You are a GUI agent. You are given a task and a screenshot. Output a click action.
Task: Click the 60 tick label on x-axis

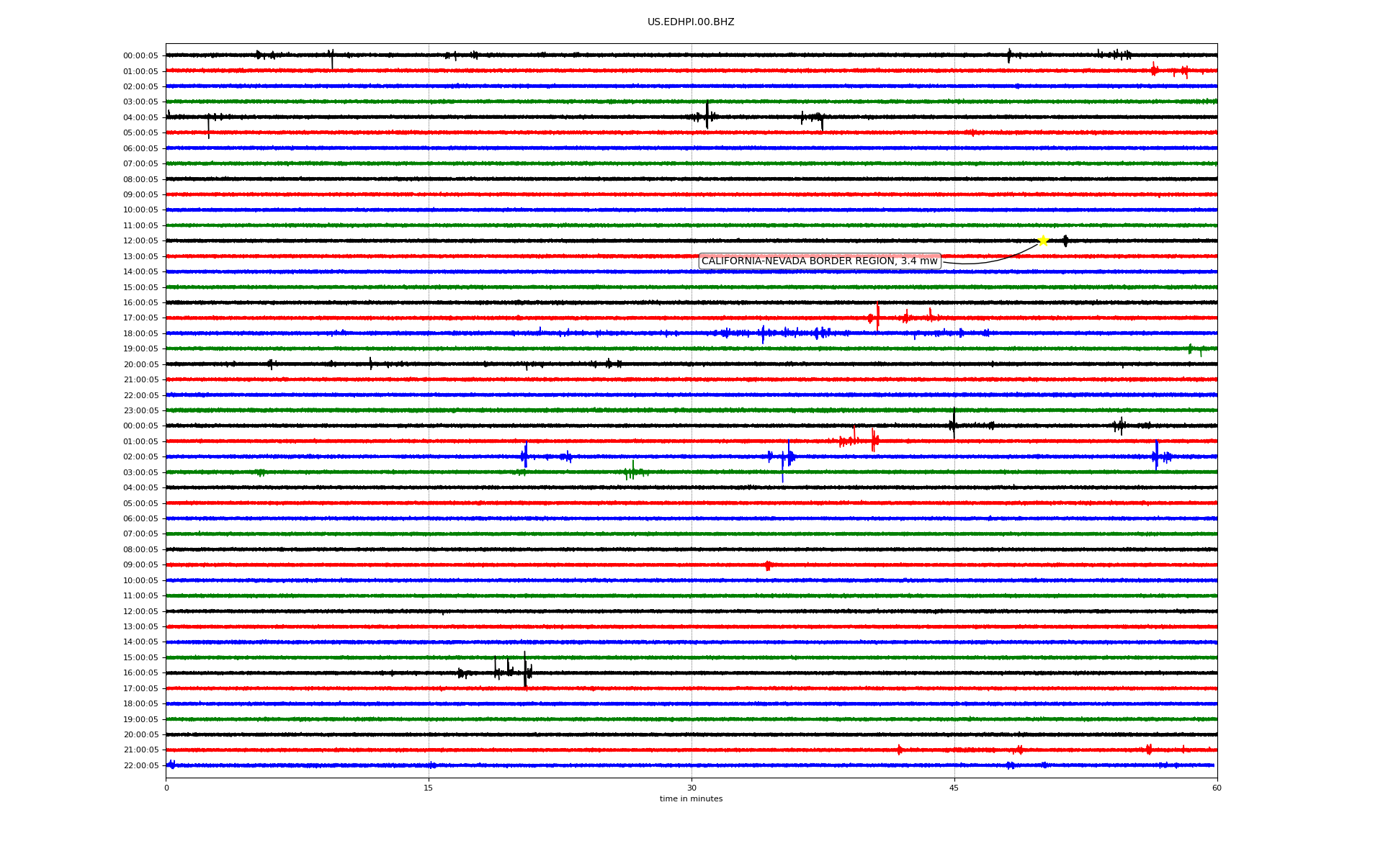click(x=1217, y=788)
